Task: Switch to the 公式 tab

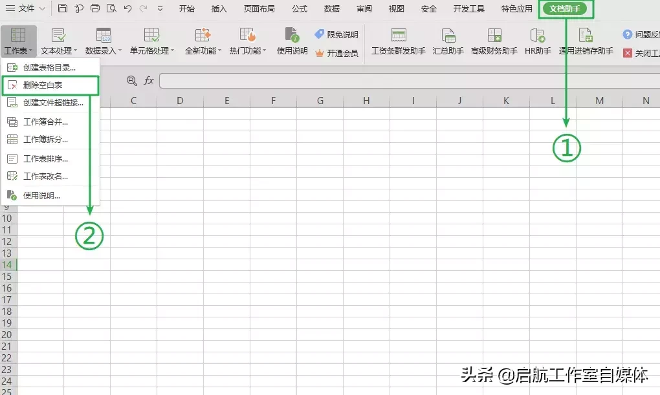Action: (x=300, y=8)
